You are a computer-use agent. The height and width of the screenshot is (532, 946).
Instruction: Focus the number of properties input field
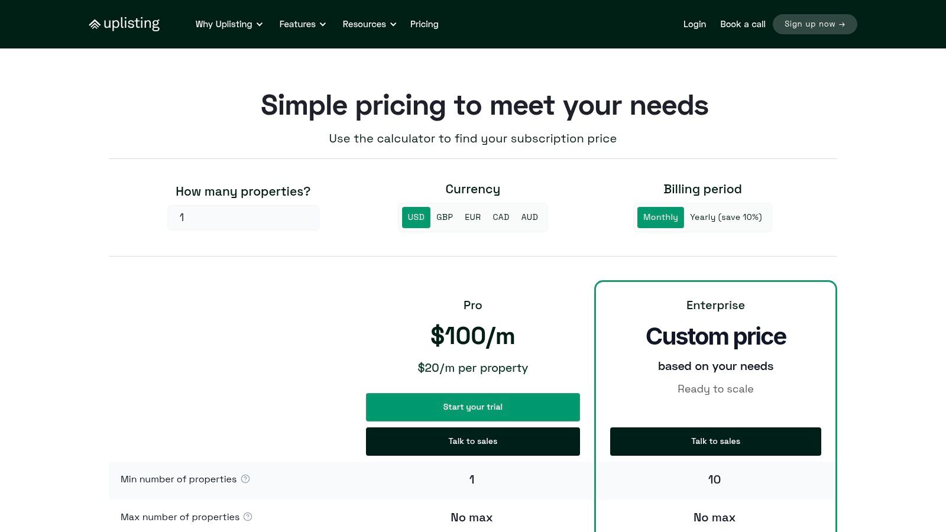[x=243, y=218]
